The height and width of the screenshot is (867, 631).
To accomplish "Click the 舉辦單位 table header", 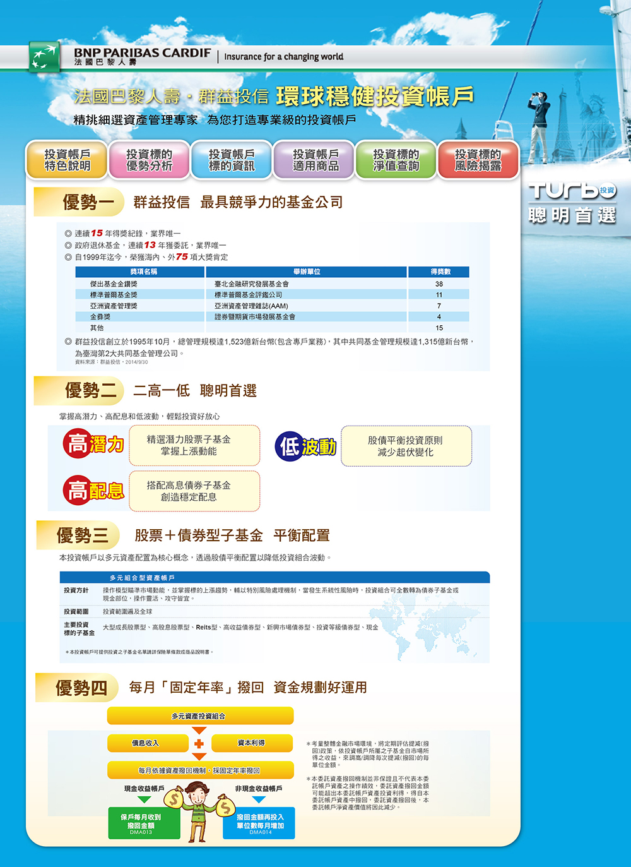I will point(307,272).
